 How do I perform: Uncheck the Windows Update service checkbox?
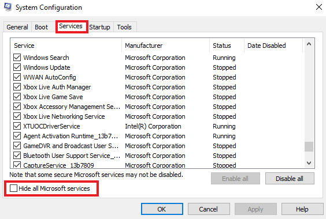click(x=17, y=67)
